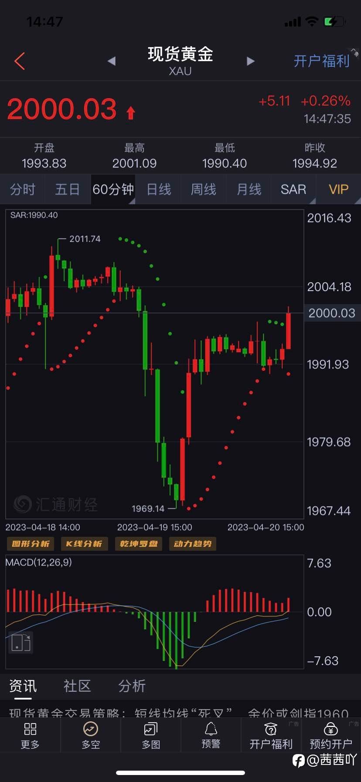Image resolution: width=361 pixels, height=782 pixels.
Task: Switch to the 日线 chart tab
Action: (x=159, y=189)
